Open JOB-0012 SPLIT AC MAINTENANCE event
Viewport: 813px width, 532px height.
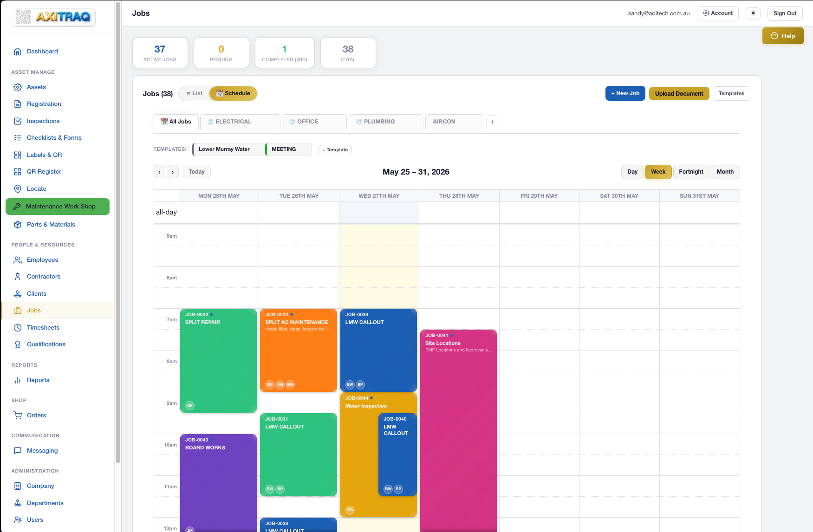pyautogui.click(x=299, y=350)
